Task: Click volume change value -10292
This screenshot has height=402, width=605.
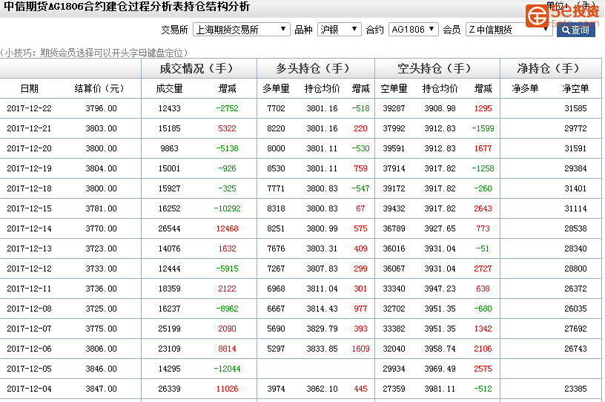Action: [x=227, y=208]
